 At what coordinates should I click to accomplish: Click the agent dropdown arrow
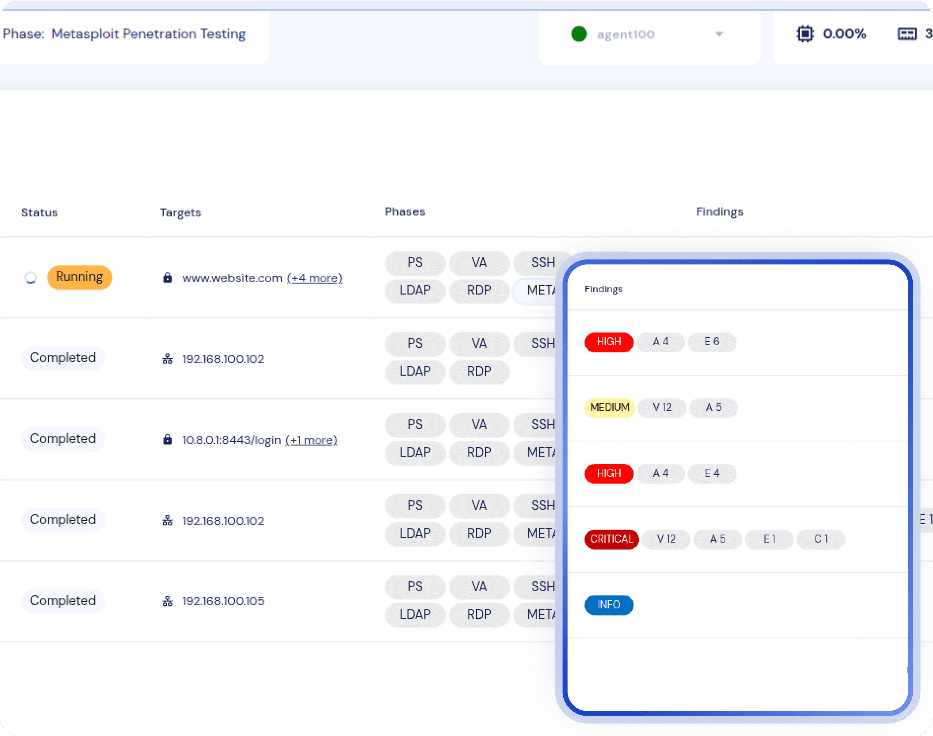[x=719, y=34]
